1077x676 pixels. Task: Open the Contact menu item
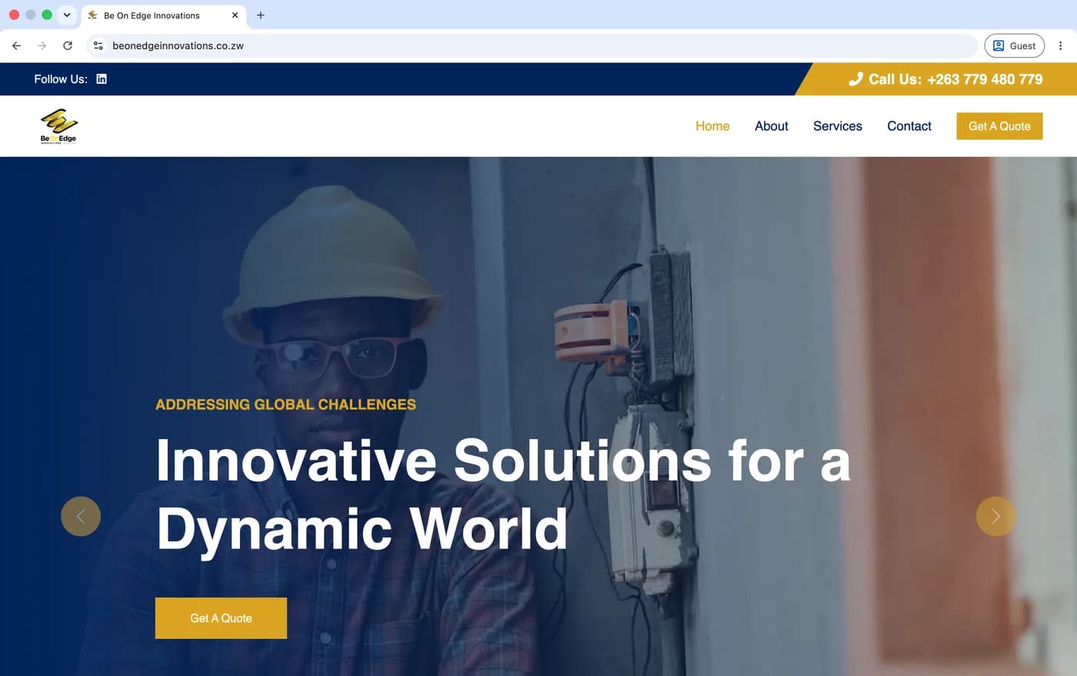point(909,126)
